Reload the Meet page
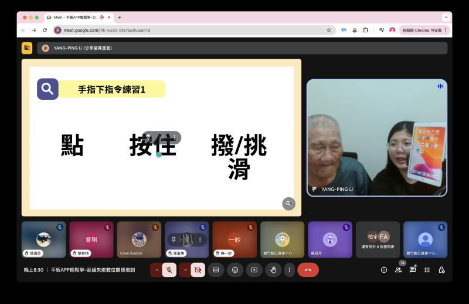The height and width of the screenshot is (304, 469). [45, 31]
